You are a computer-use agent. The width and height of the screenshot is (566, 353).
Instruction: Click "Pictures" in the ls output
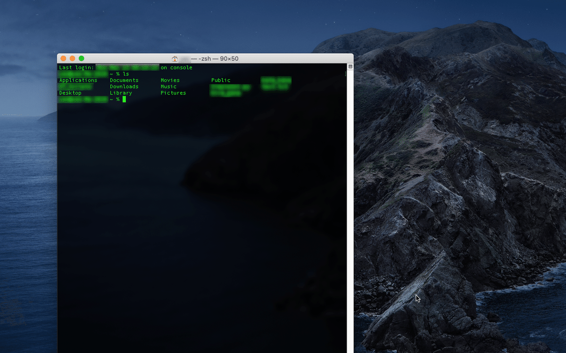pos(173,93)
